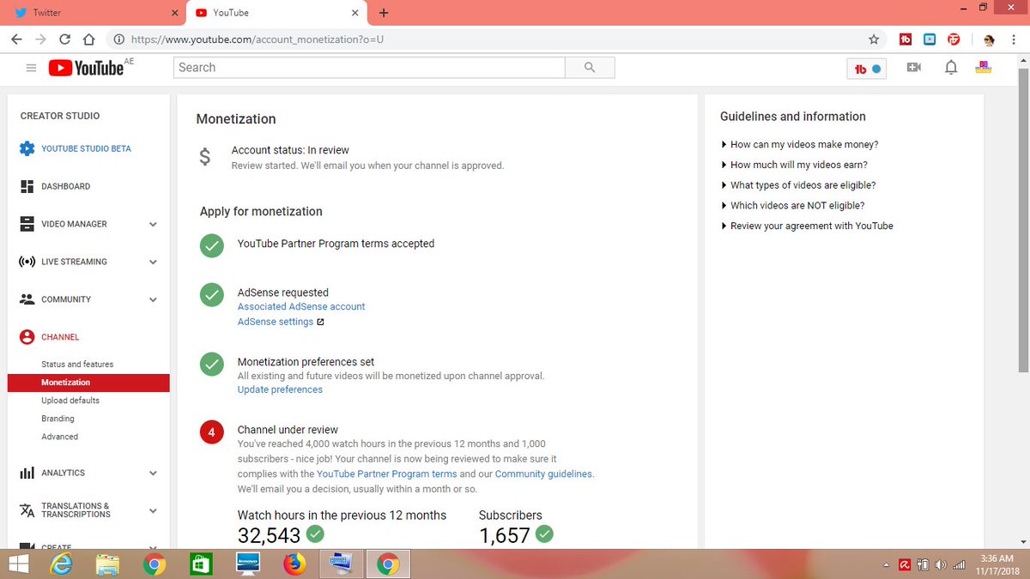Open Firefox from the taskbar
This screenshot has height=579, width=1030.
294,564
